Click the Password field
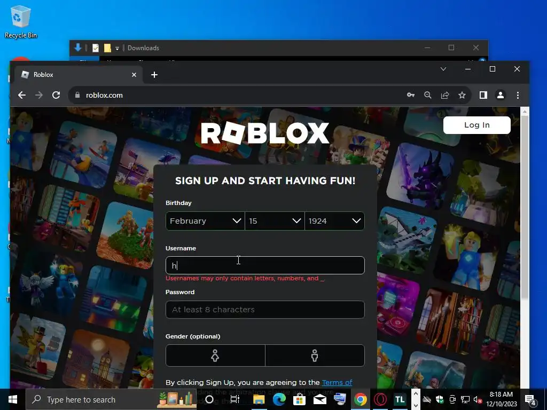 pyautogui.click(x=265, y=310)
